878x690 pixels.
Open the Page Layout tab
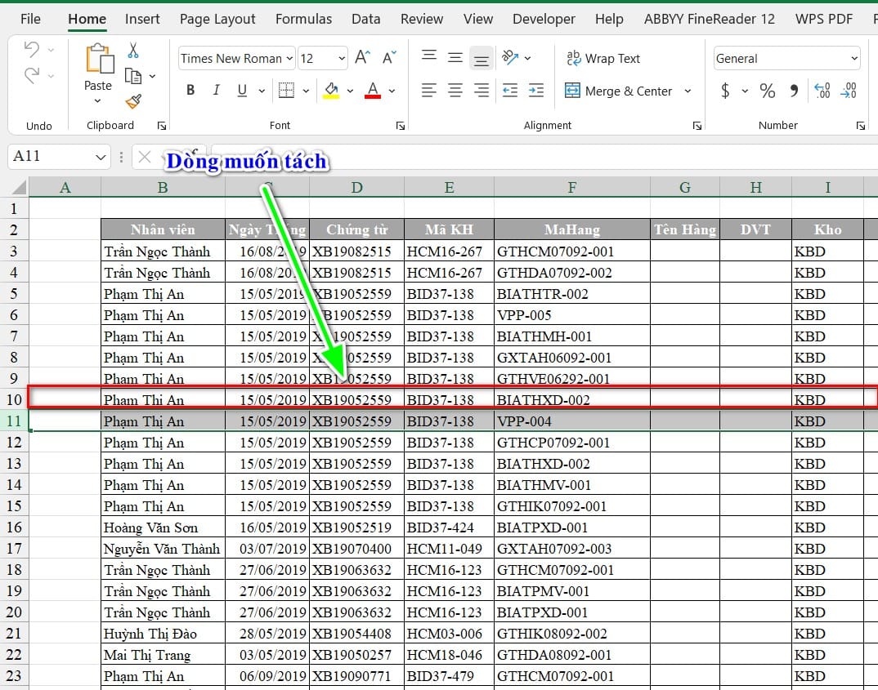[217, 19]
